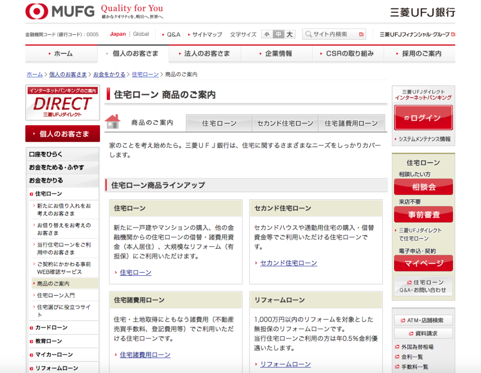Open the 三菱UFJダイレクト DIRECT banner

pyautogui.click(x=63, y=103)
